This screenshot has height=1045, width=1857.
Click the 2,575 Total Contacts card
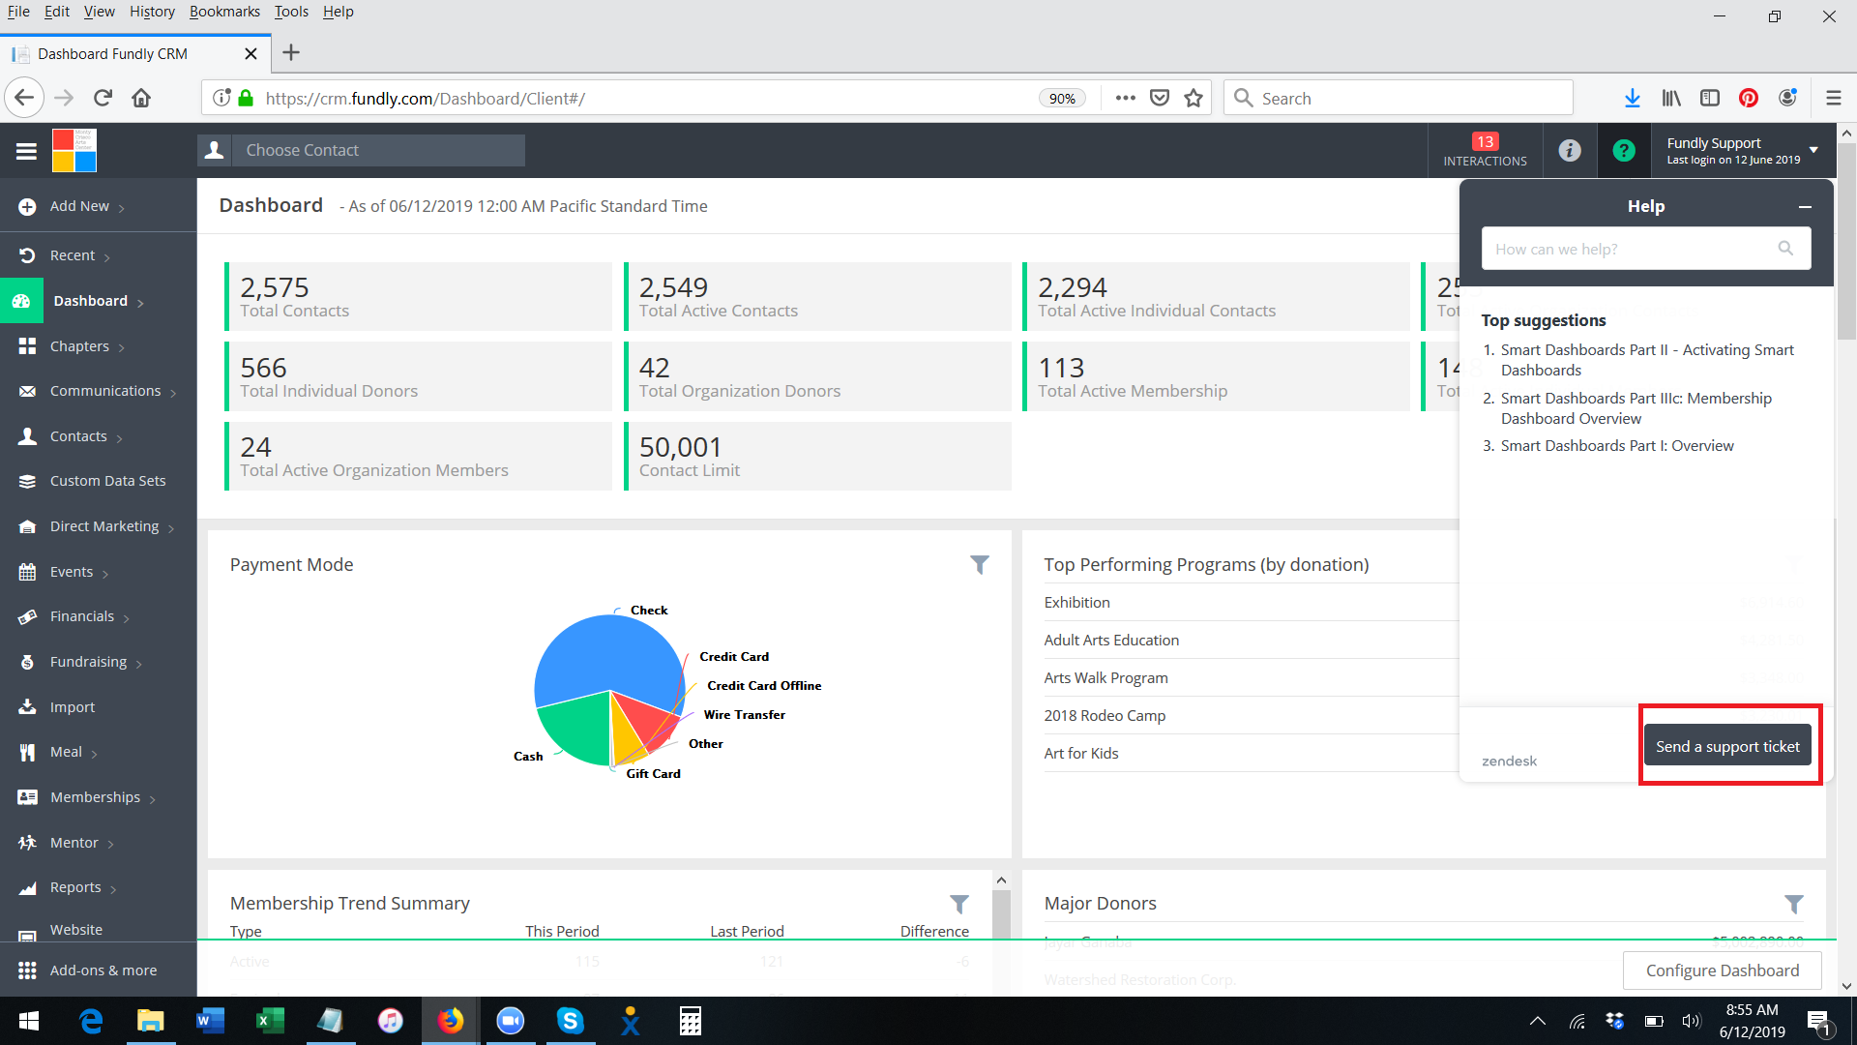pyautogui.click(x=419, y=297)
